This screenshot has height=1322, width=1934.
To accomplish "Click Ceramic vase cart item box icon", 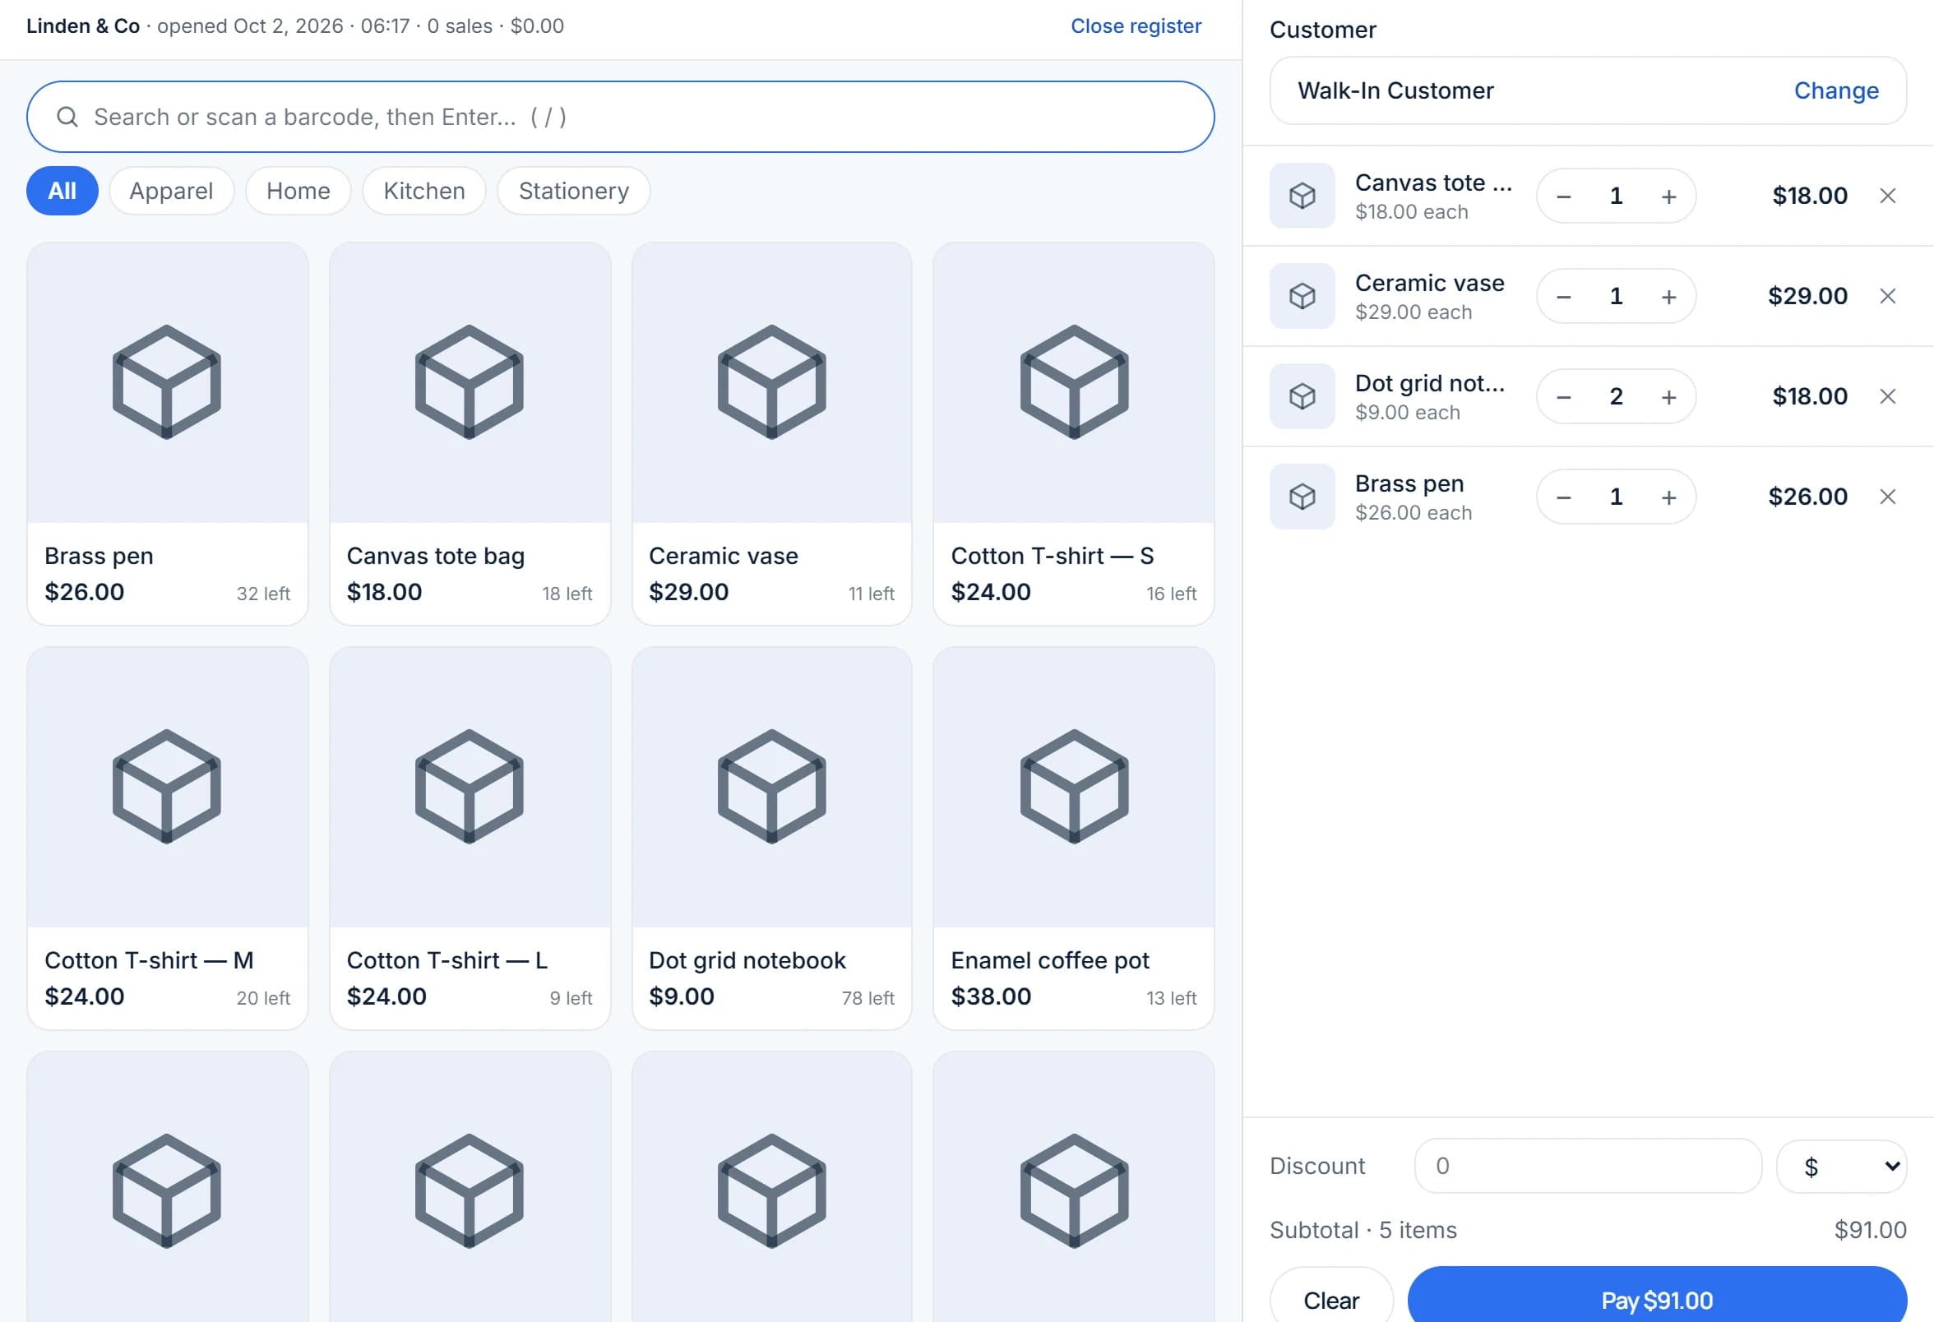I will [x=1302, y=296].
